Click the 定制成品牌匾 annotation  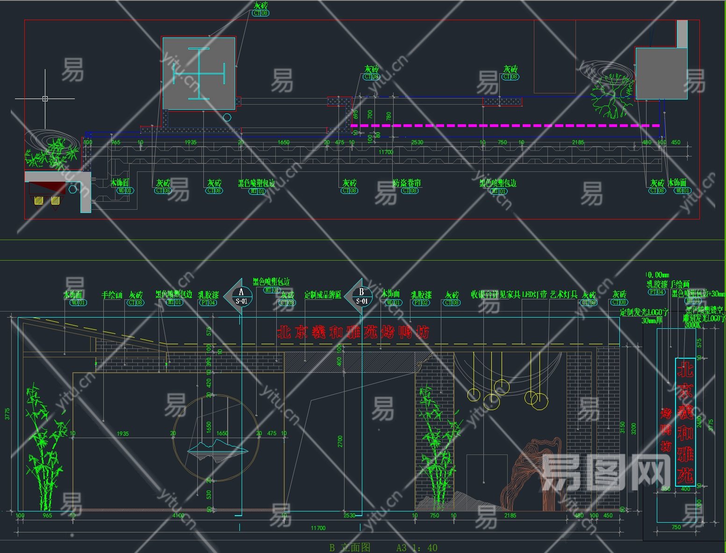pos(323,295)
